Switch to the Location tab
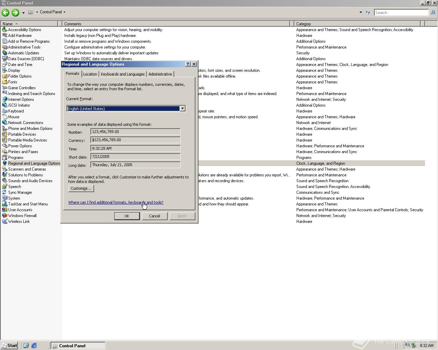The image size is (438, 350). click(x=90, y=74)
